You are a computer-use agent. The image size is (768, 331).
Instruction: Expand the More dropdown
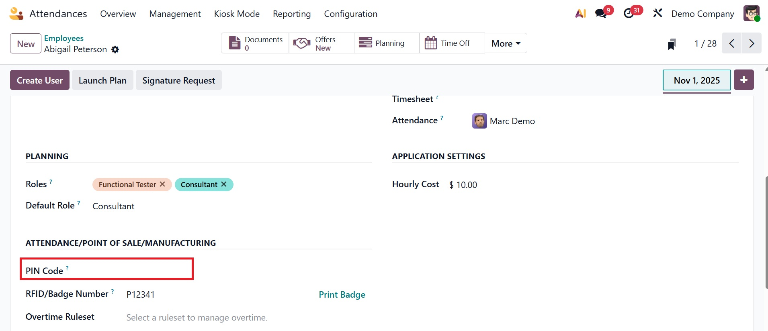(x=506, y=43)
